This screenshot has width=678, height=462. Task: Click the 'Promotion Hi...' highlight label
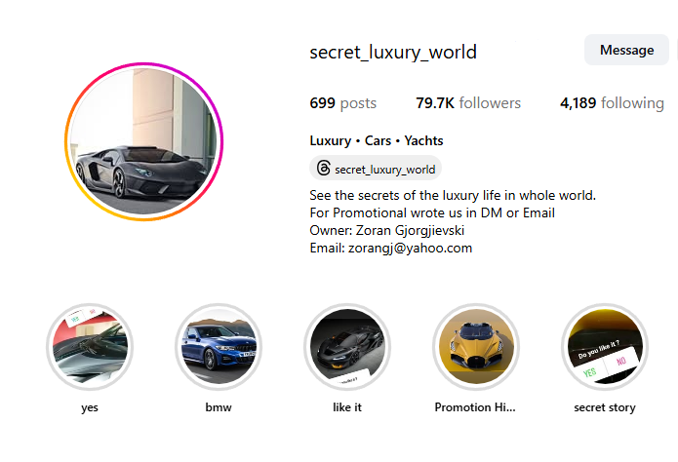(x=475, y=407)
